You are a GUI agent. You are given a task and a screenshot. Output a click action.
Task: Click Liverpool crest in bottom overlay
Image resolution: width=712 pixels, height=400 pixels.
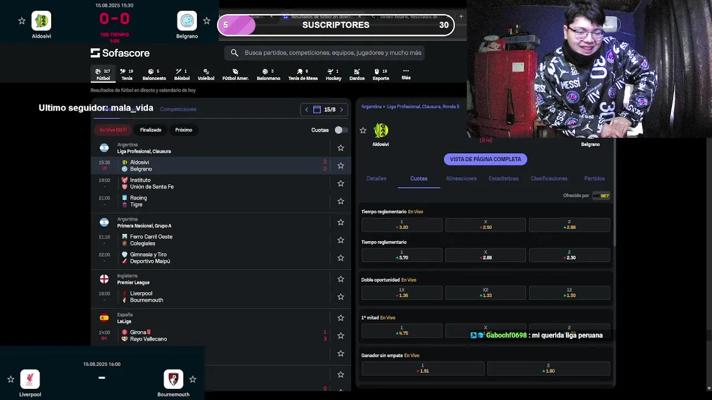(30, 379)
